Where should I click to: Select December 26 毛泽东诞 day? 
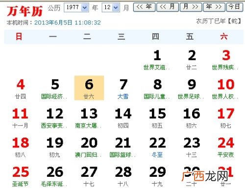pos(54,177)
